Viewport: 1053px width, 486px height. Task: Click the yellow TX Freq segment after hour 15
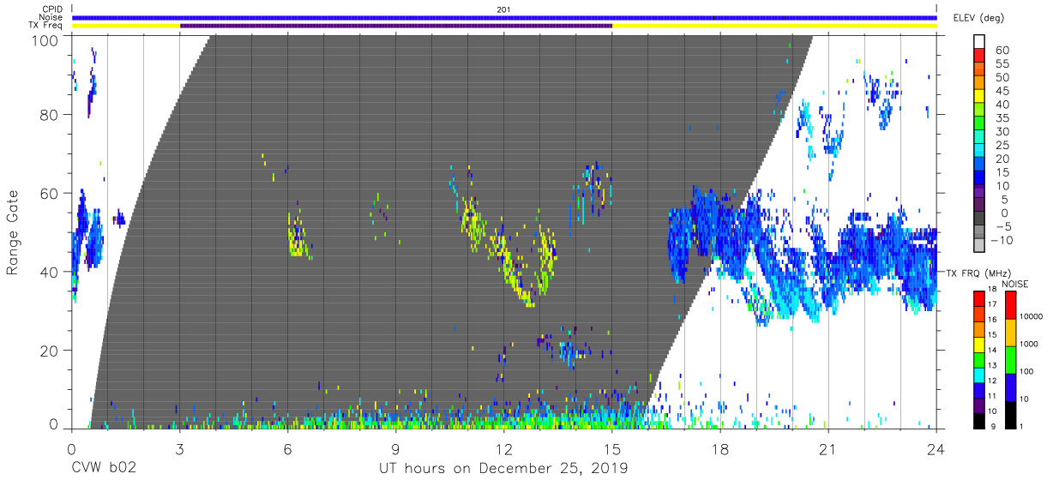click(x=774, y=26)
